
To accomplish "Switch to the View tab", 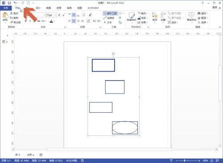I will (80, 8).
